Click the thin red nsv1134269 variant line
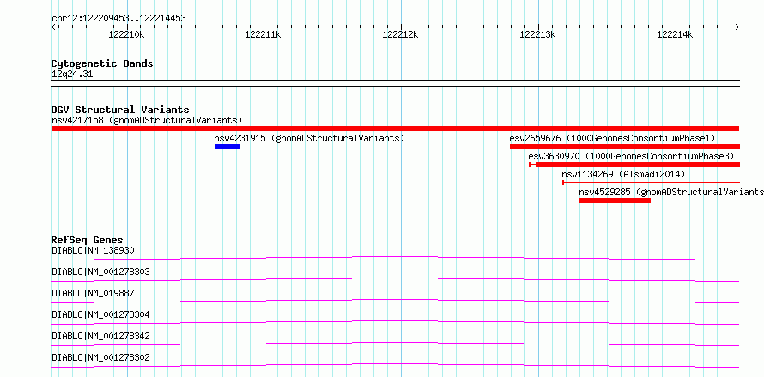Screen dimensions: 764x377 651,183
